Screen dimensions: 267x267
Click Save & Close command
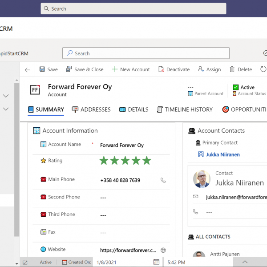pos(85,69)
